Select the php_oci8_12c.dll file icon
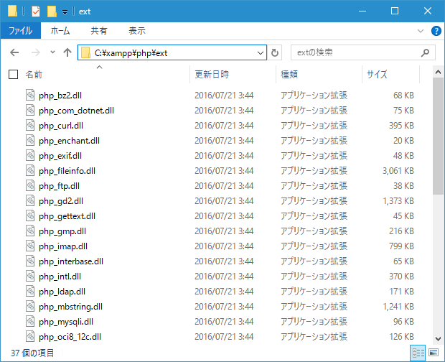This screenshot has width=445, height=362. click(30, 336)
